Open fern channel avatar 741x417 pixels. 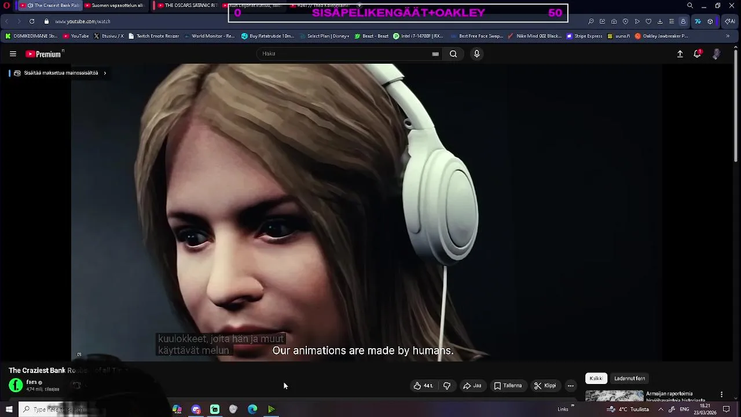click(16, 385)
